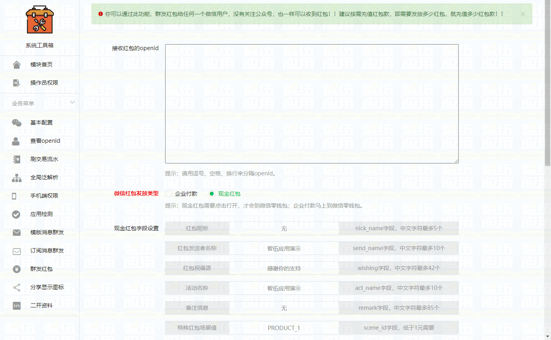Click the sitemap icon beside 全局泛解析

coord(16,178)
